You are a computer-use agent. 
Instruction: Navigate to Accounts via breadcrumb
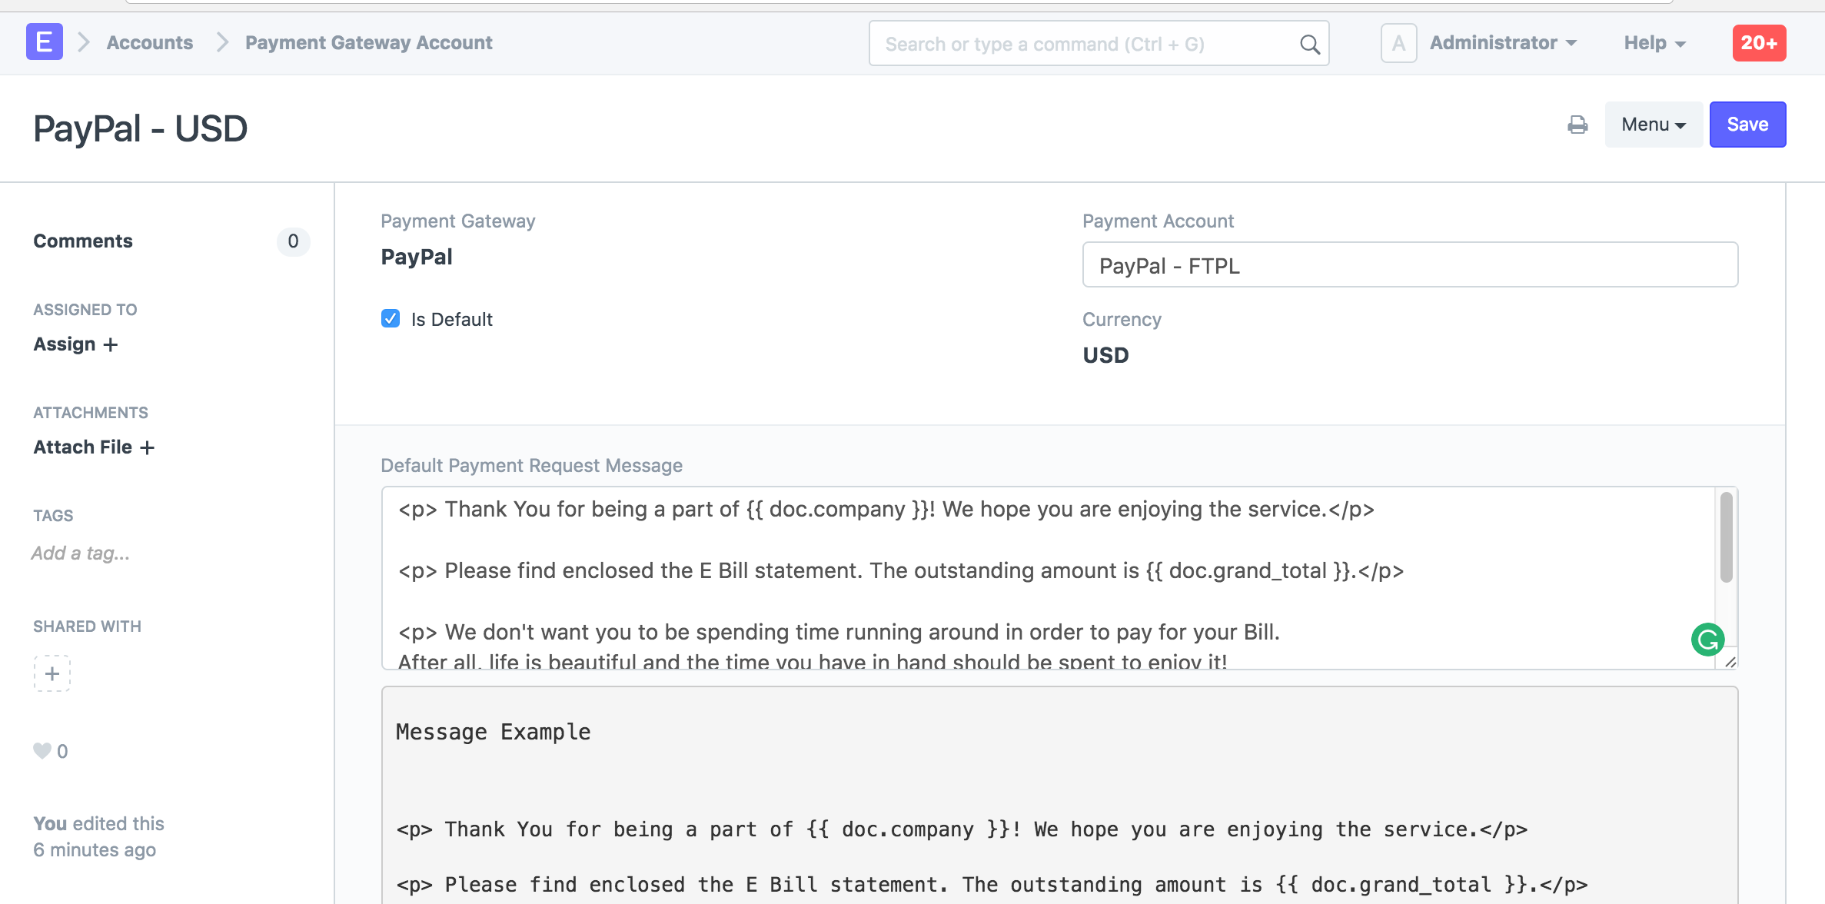pyautogui.click(x=148, y=43)
